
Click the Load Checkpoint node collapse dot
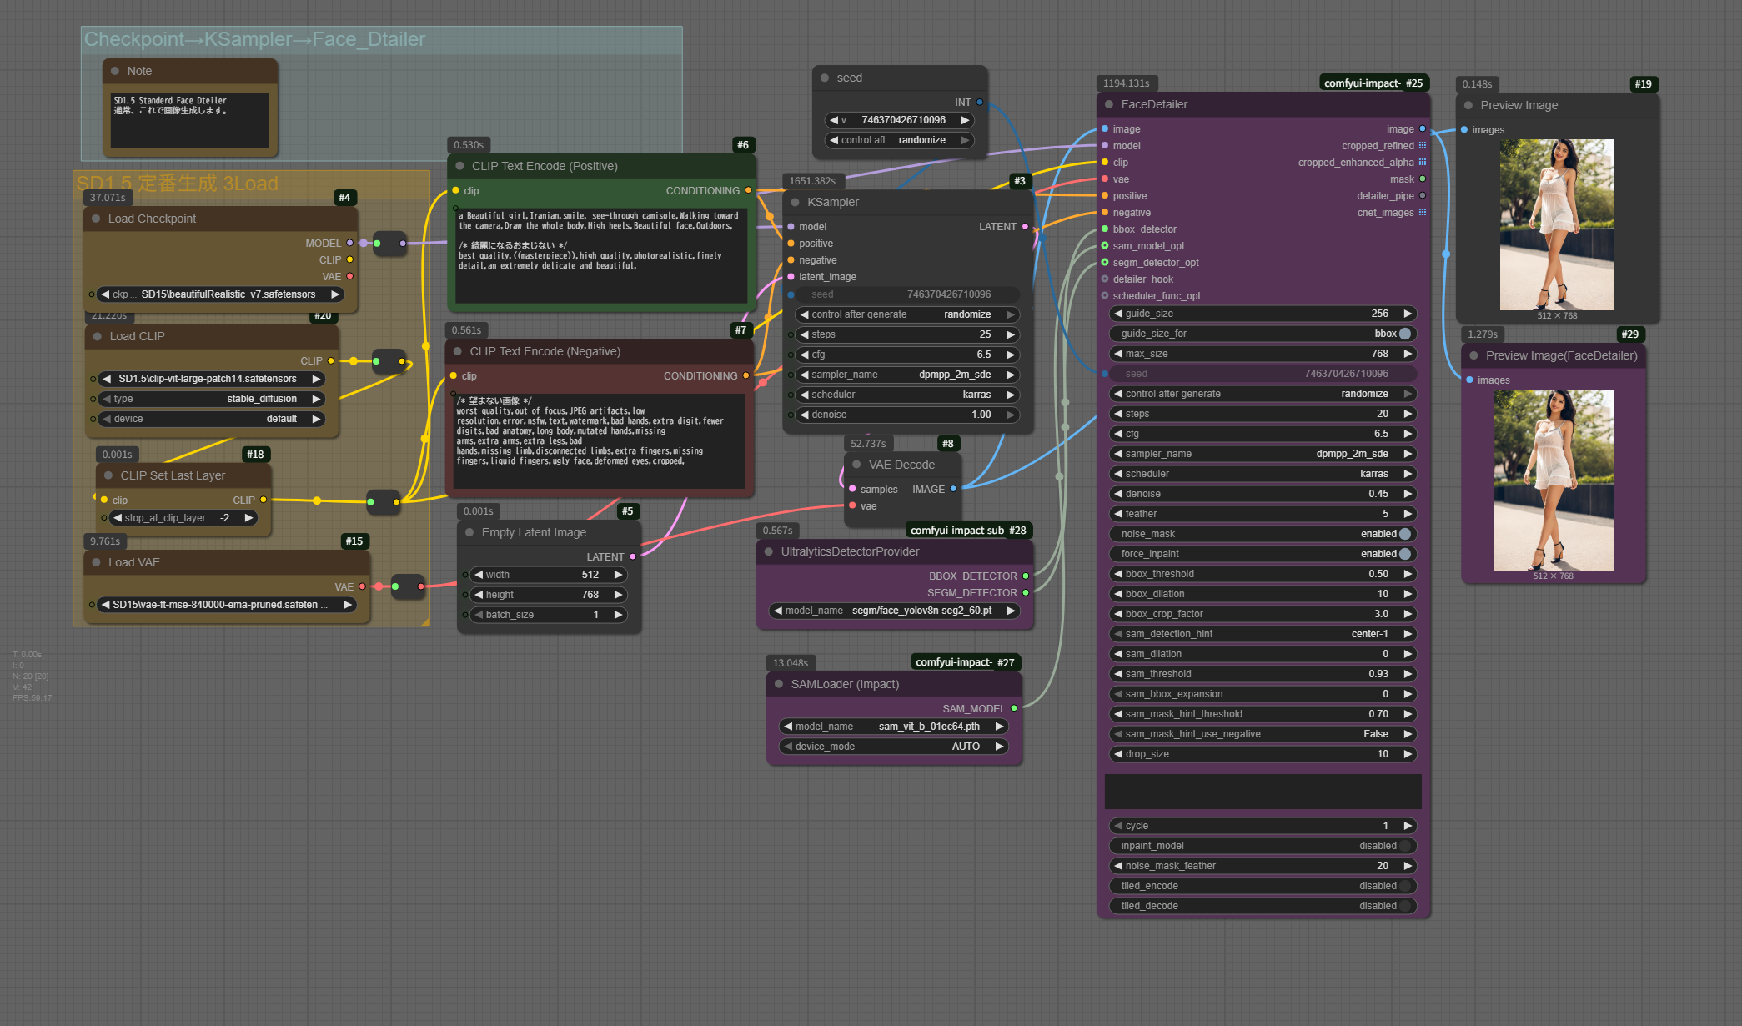pyautogui.click(x=96, y=219)
